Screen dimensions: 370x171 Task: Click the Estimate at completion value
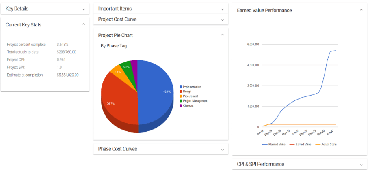(67, 75)
